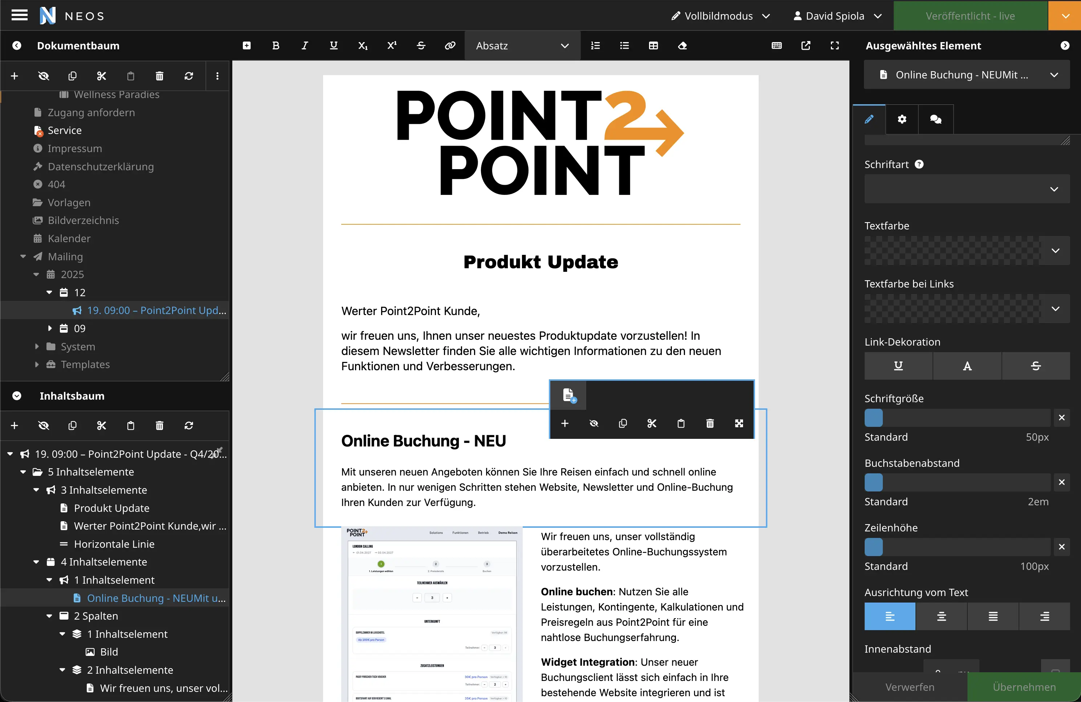Click the Schriftgröße slider handle
The image size is (1081, 702).
point(873,417)
